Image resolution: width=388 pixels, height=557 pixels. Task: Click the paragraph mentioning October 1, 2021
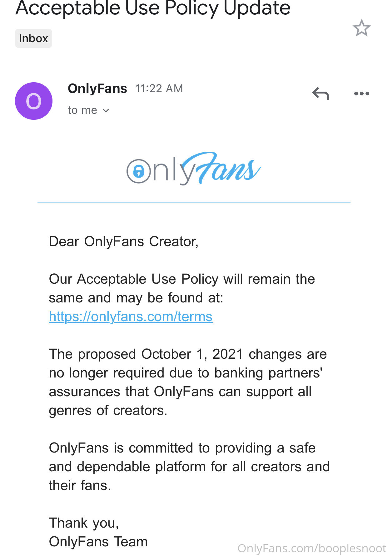point(188,382)
